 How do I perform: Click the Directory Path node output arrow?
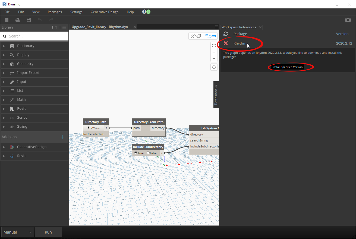(x=106, y=128)
